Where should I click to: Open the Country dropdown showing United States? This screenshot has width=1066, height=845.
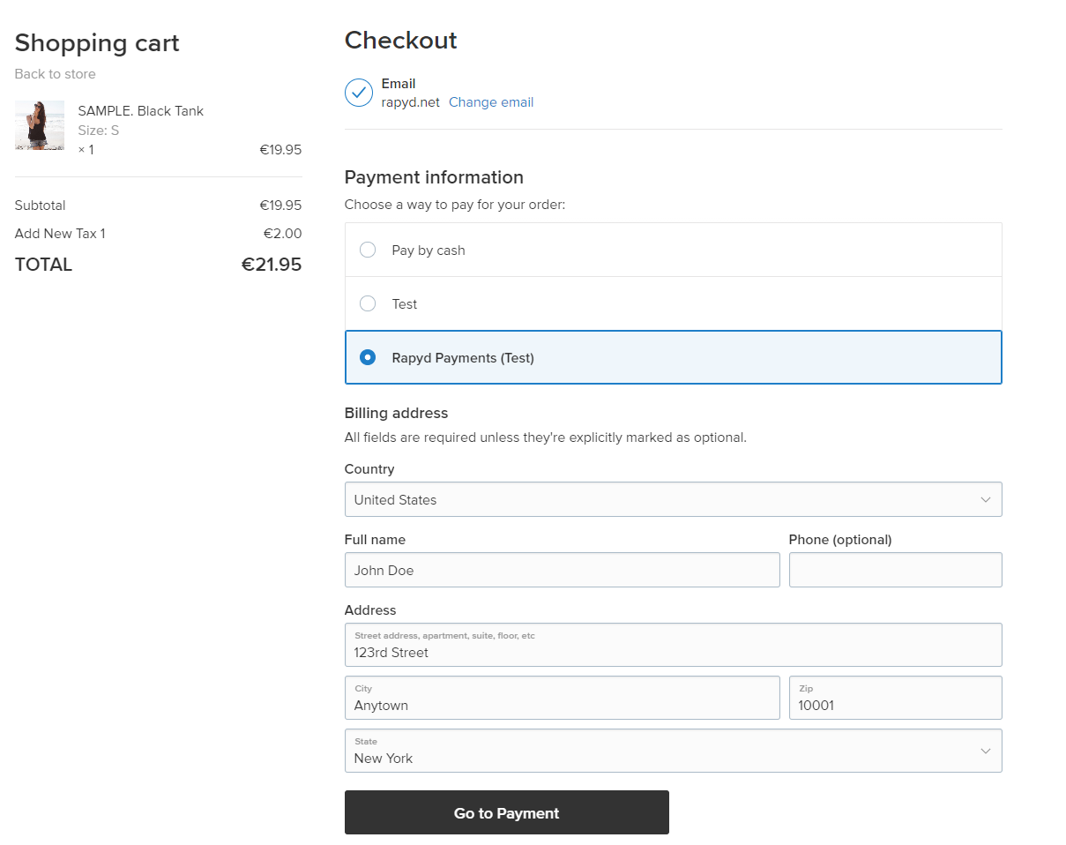click(661, 499)
